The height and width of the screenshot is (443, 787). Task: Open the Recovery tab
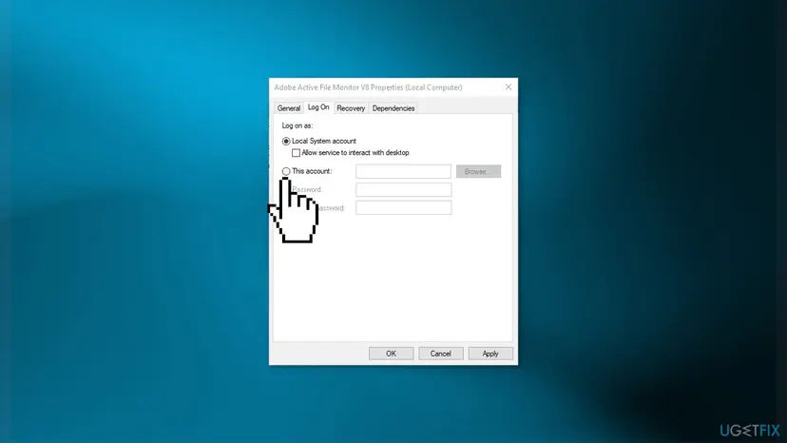pyautogui.click(x=351, y=108)
